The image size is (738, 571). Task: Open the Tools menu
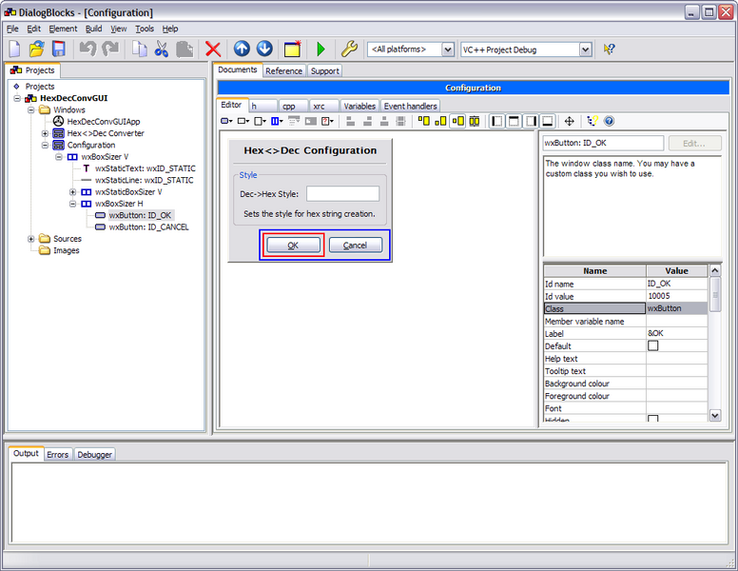coord(145,29)
